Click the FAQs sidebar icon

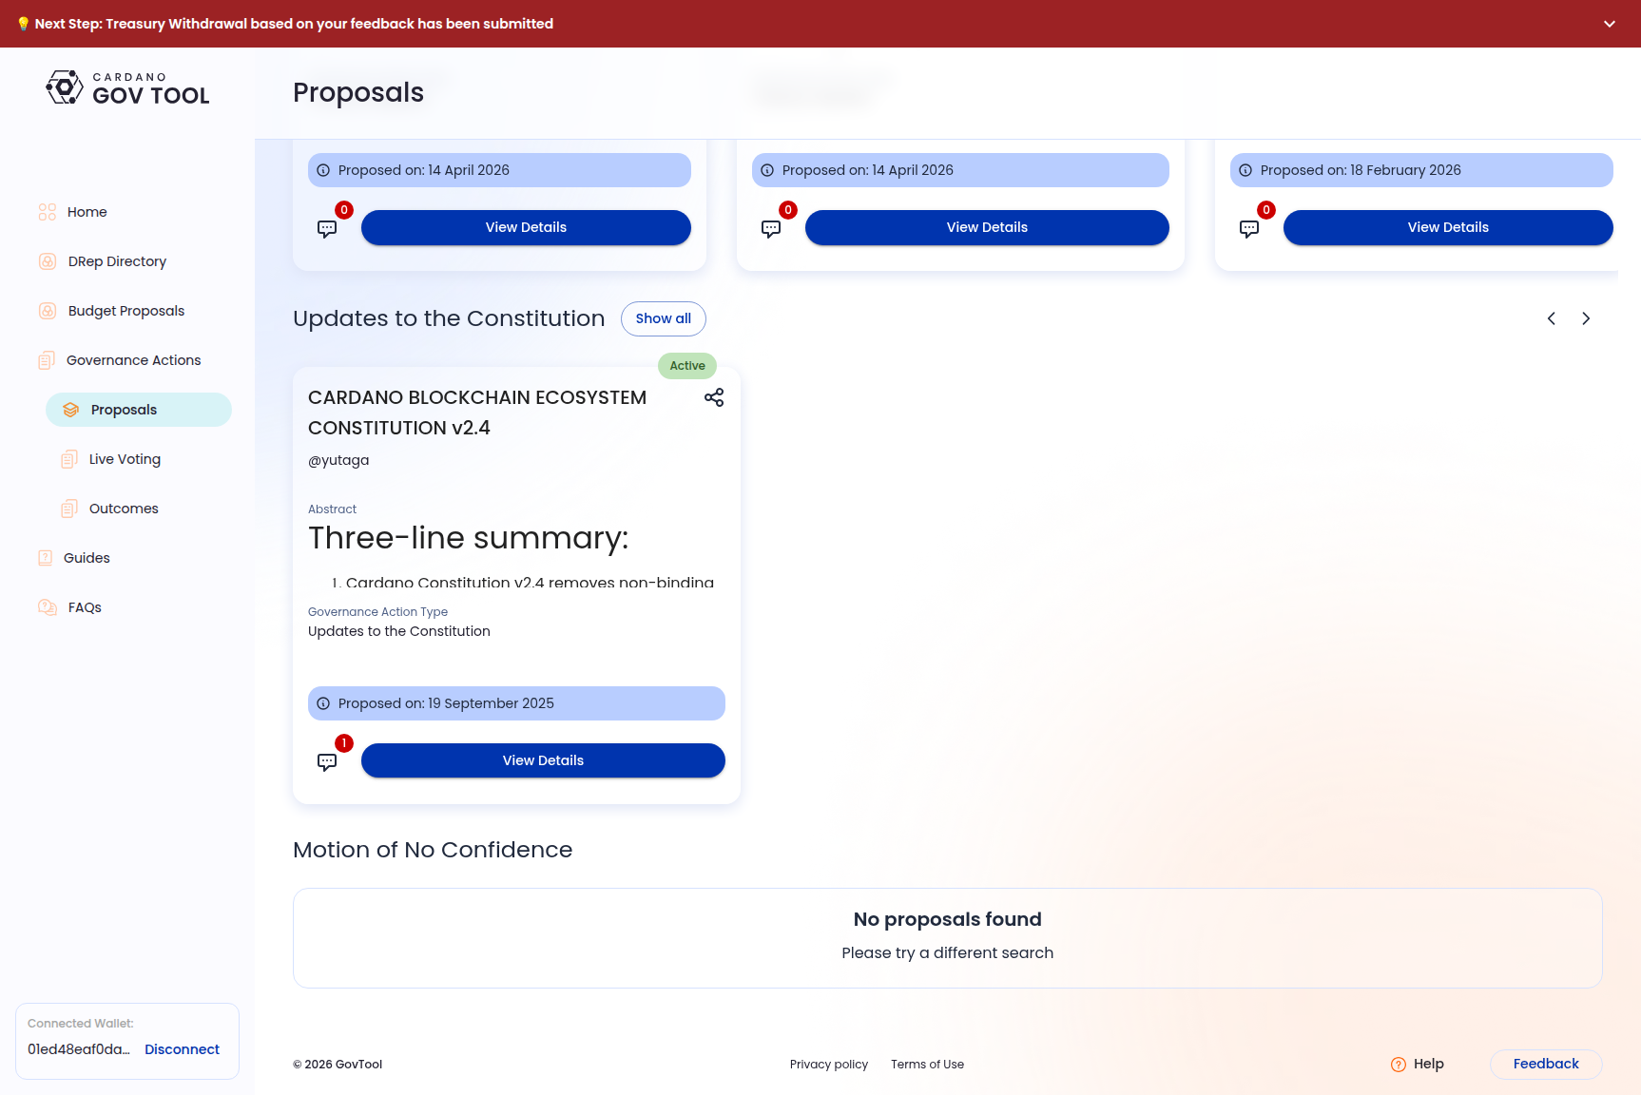48,607
